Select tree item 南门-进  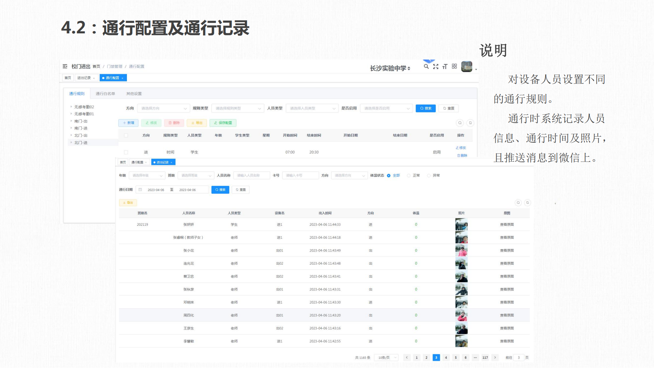tap(81, 128)
